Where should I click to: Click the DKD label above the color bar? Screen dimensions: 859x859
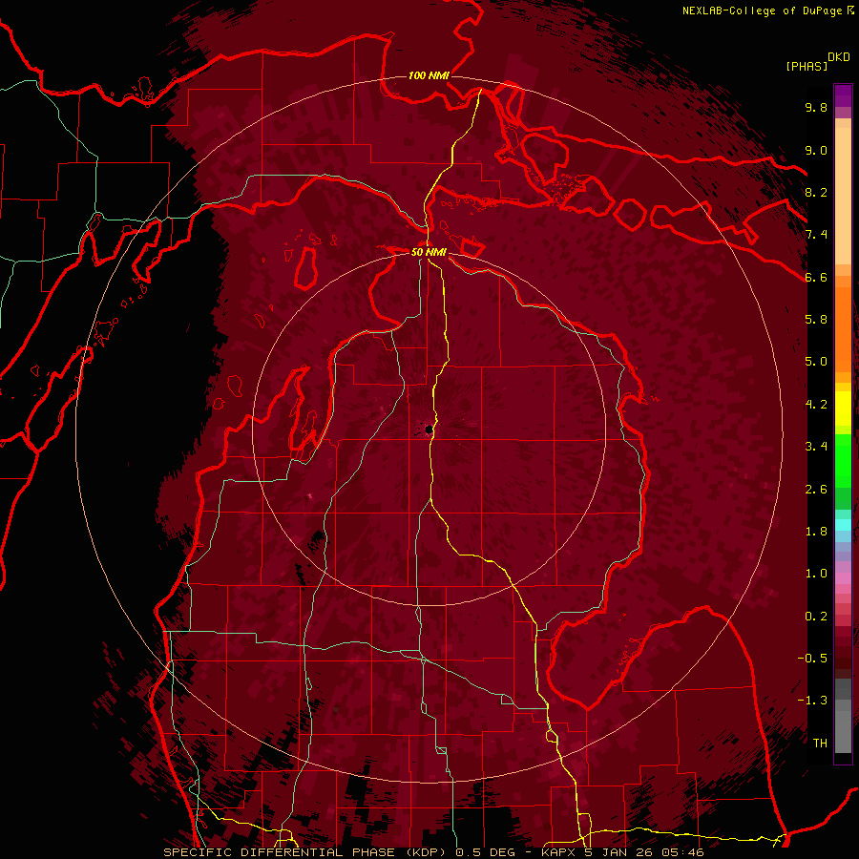839,57
